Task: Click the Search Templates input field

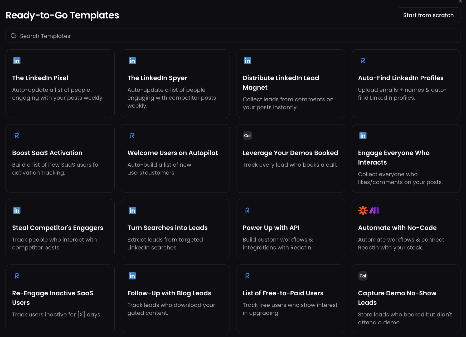Action: click(105, 36)
